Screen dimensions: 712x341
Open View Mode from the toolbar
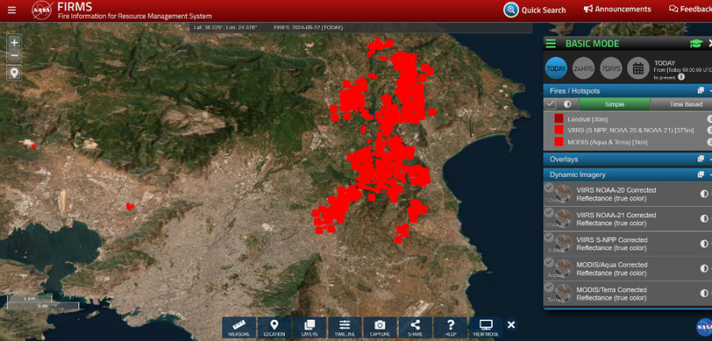486,328
